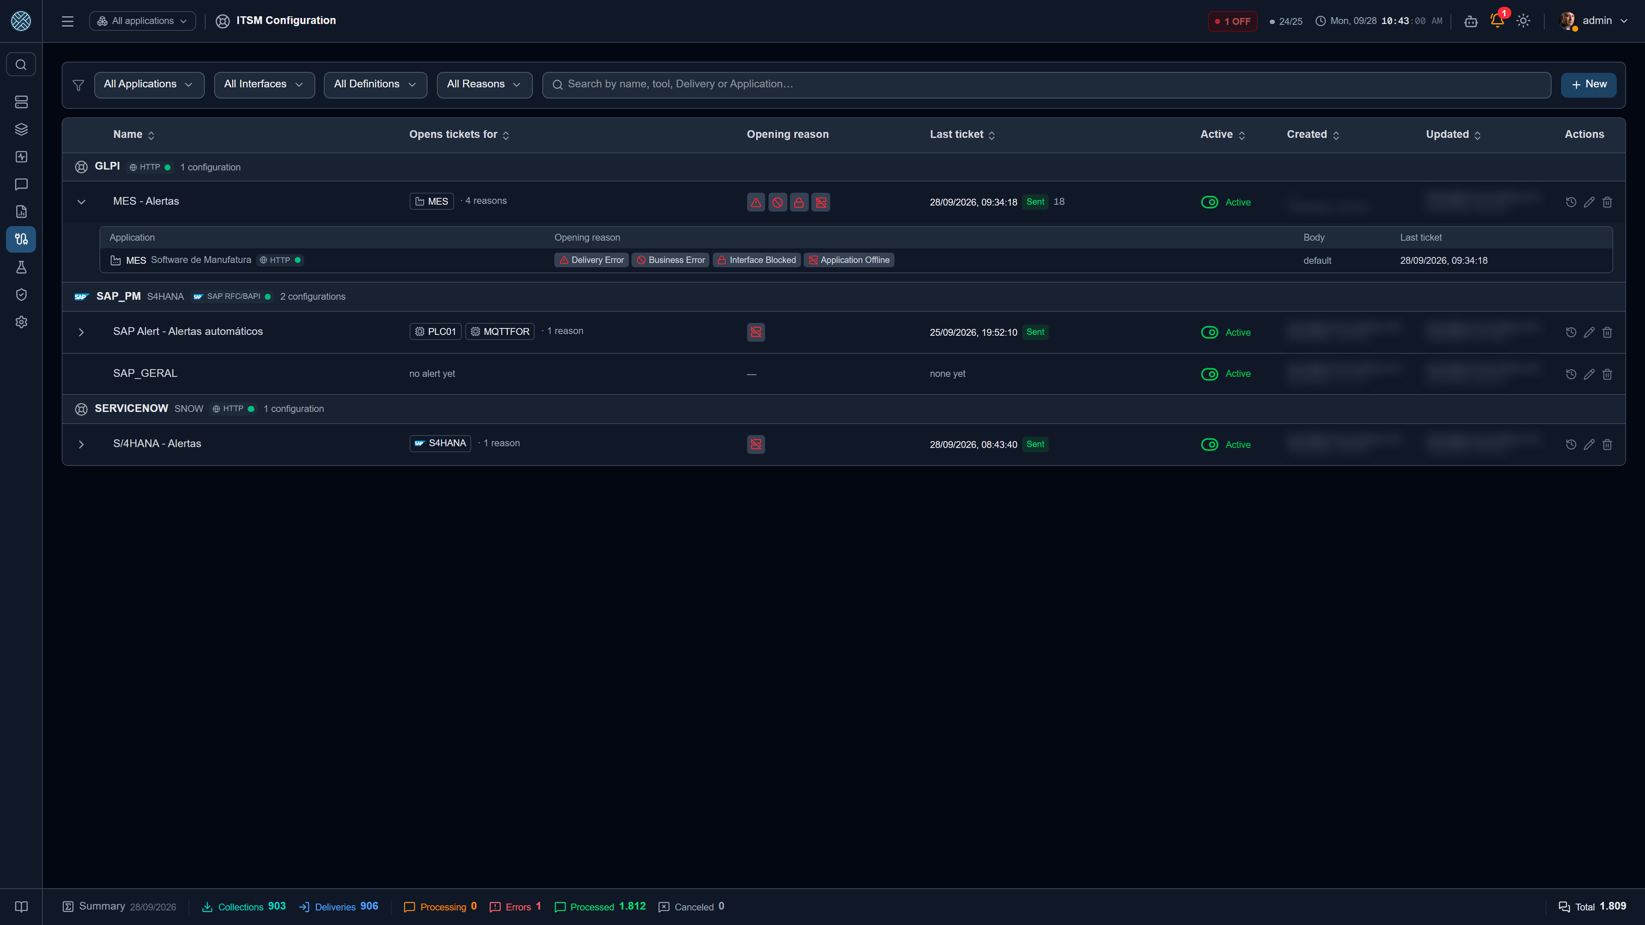Open the flask icon in sidebar
This screenshot has height=925, width=1645.
(x=21, y=267)
